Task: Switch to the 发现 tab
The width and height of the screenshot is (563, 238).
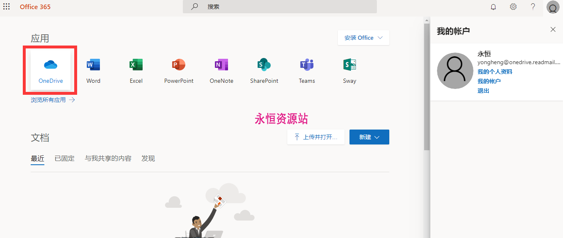Action: pyautogui.click(x=148, y=159)
